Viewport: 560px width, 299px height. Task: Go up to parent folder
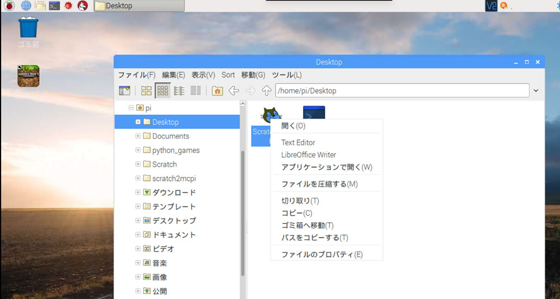click(x=267, y=91)
